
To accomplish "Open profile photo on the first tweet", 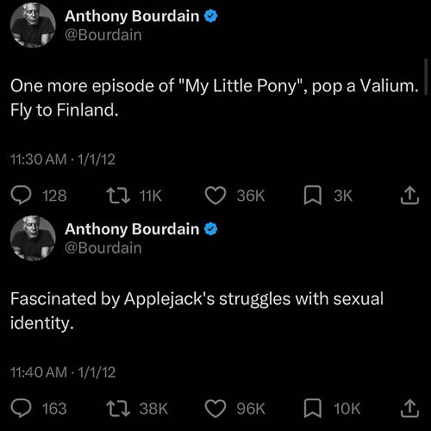I will pyautogui.click(x=33, y=25).
